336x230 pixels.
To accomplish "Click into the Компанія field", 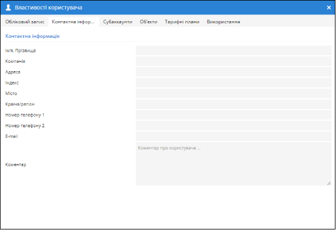I will click(x=234, y=61).
